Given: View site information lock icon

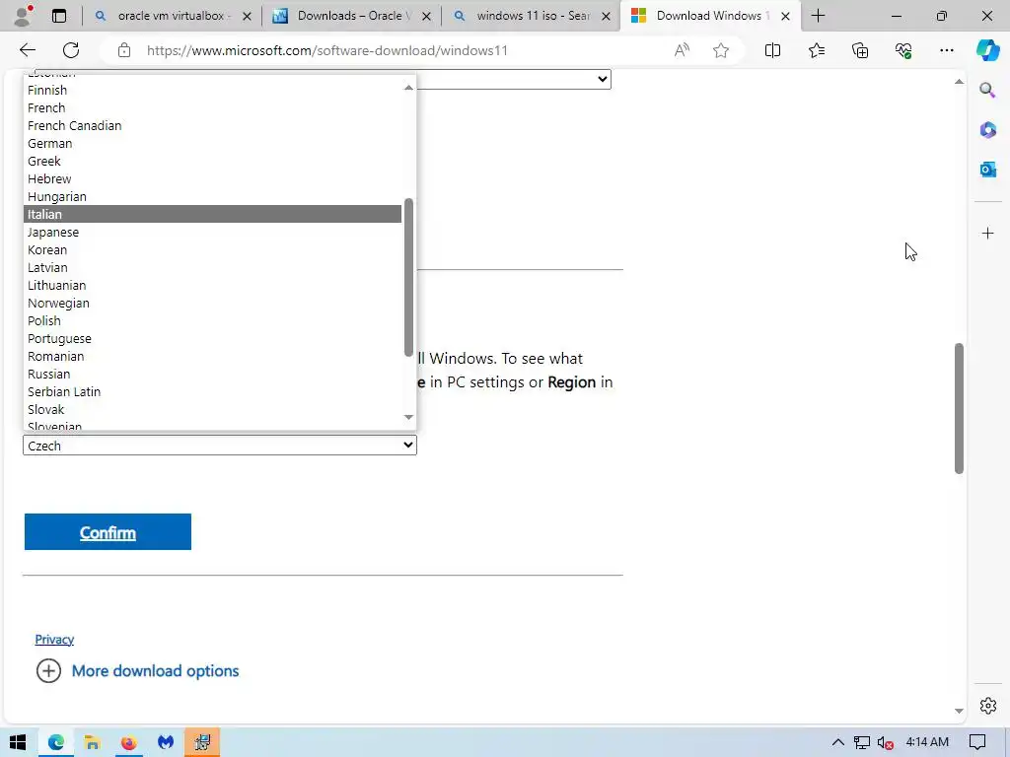Looking at the screenshot, I should pos(124,50).
